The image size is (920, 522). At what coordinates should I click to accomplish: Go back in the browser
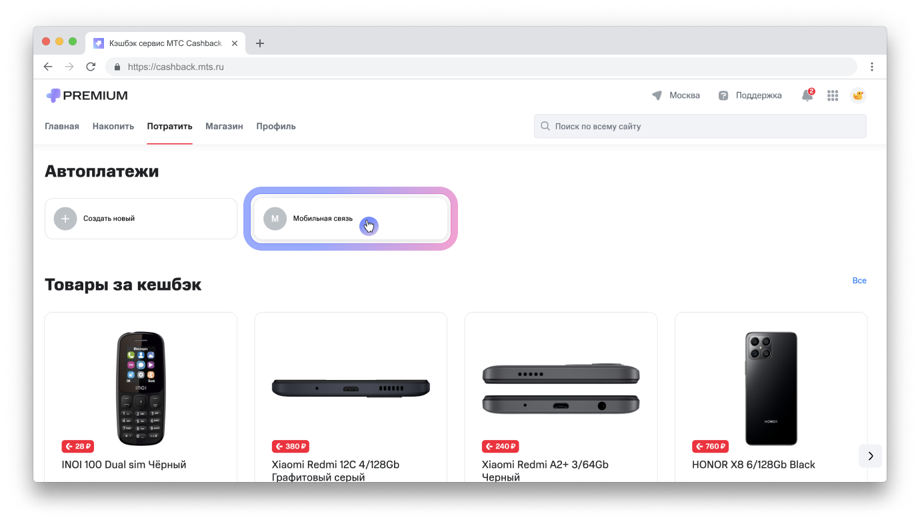tap(48, 67)
